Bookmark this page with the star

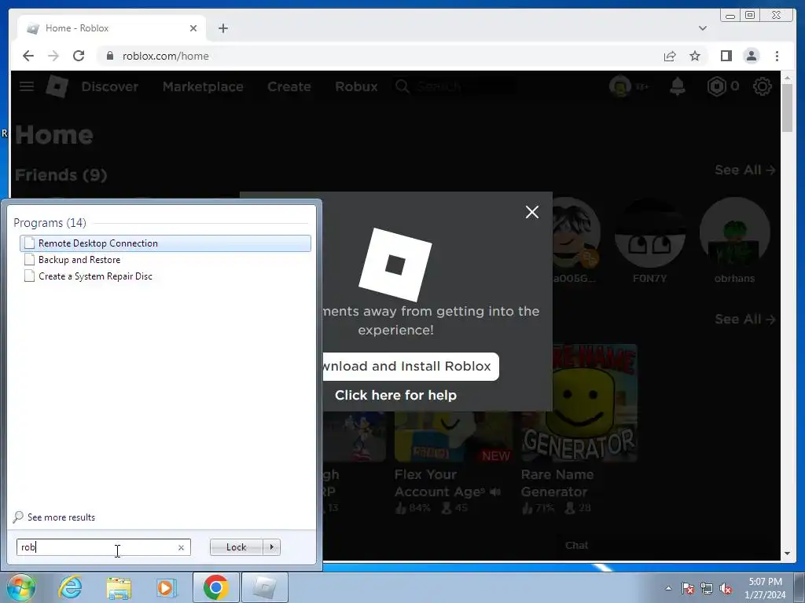pos(695,56)
